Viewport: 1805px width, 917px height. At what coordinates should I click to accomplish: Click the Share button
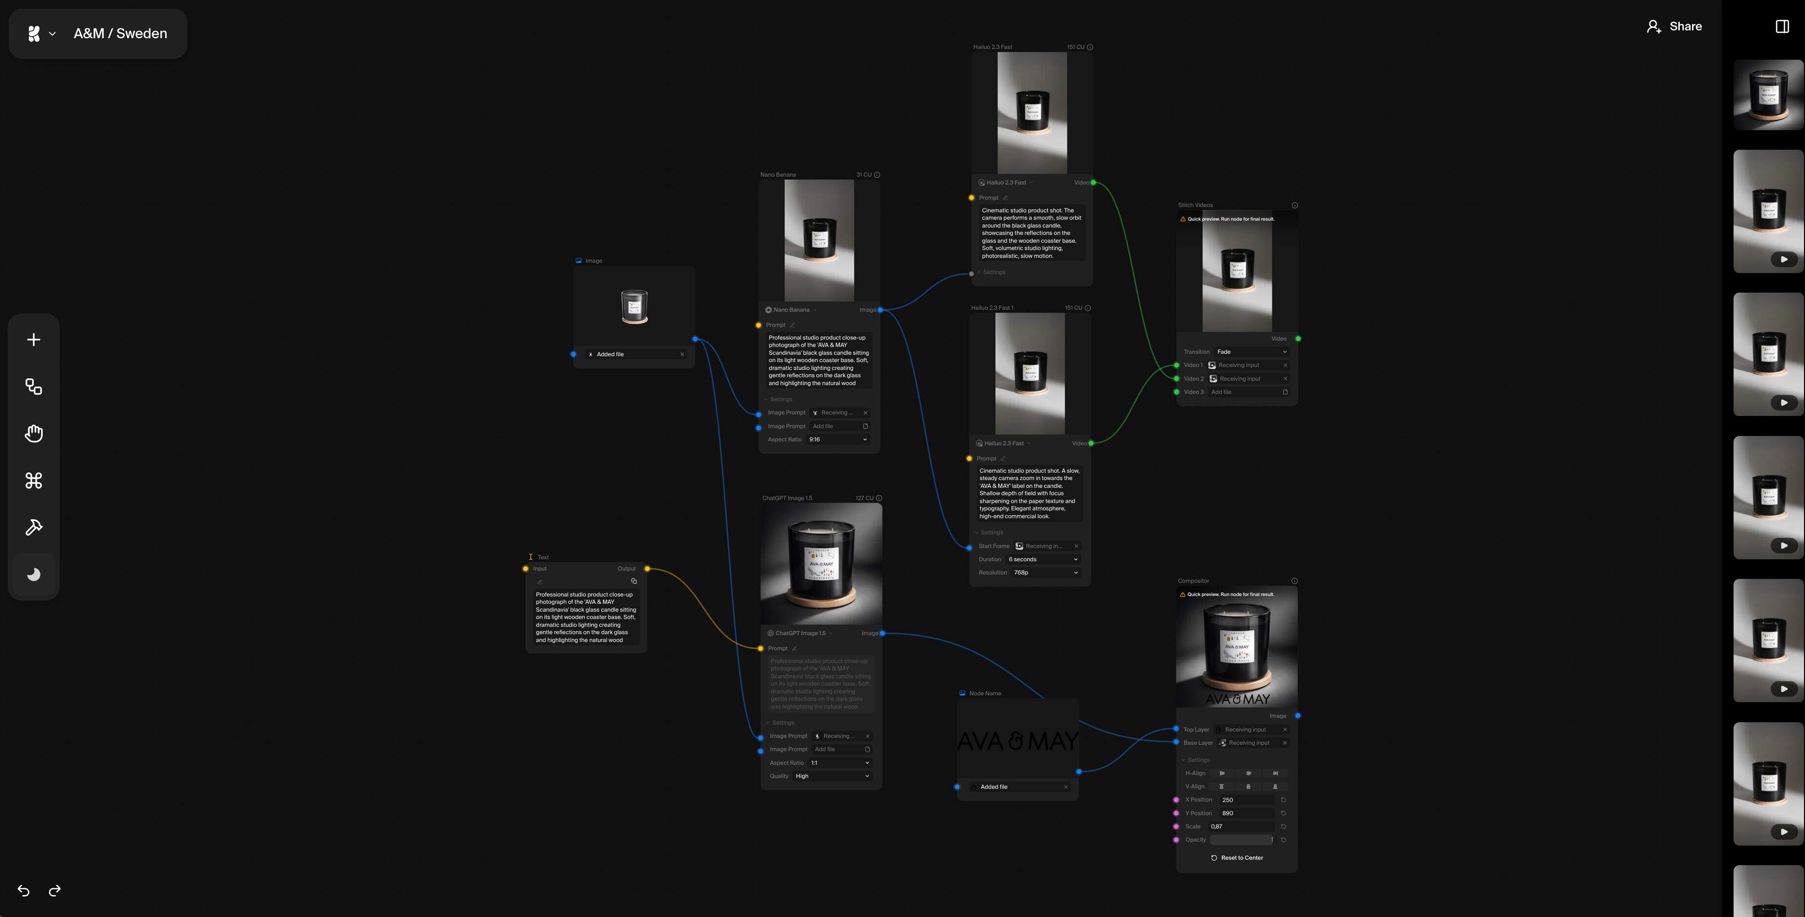coord(1674,26)
